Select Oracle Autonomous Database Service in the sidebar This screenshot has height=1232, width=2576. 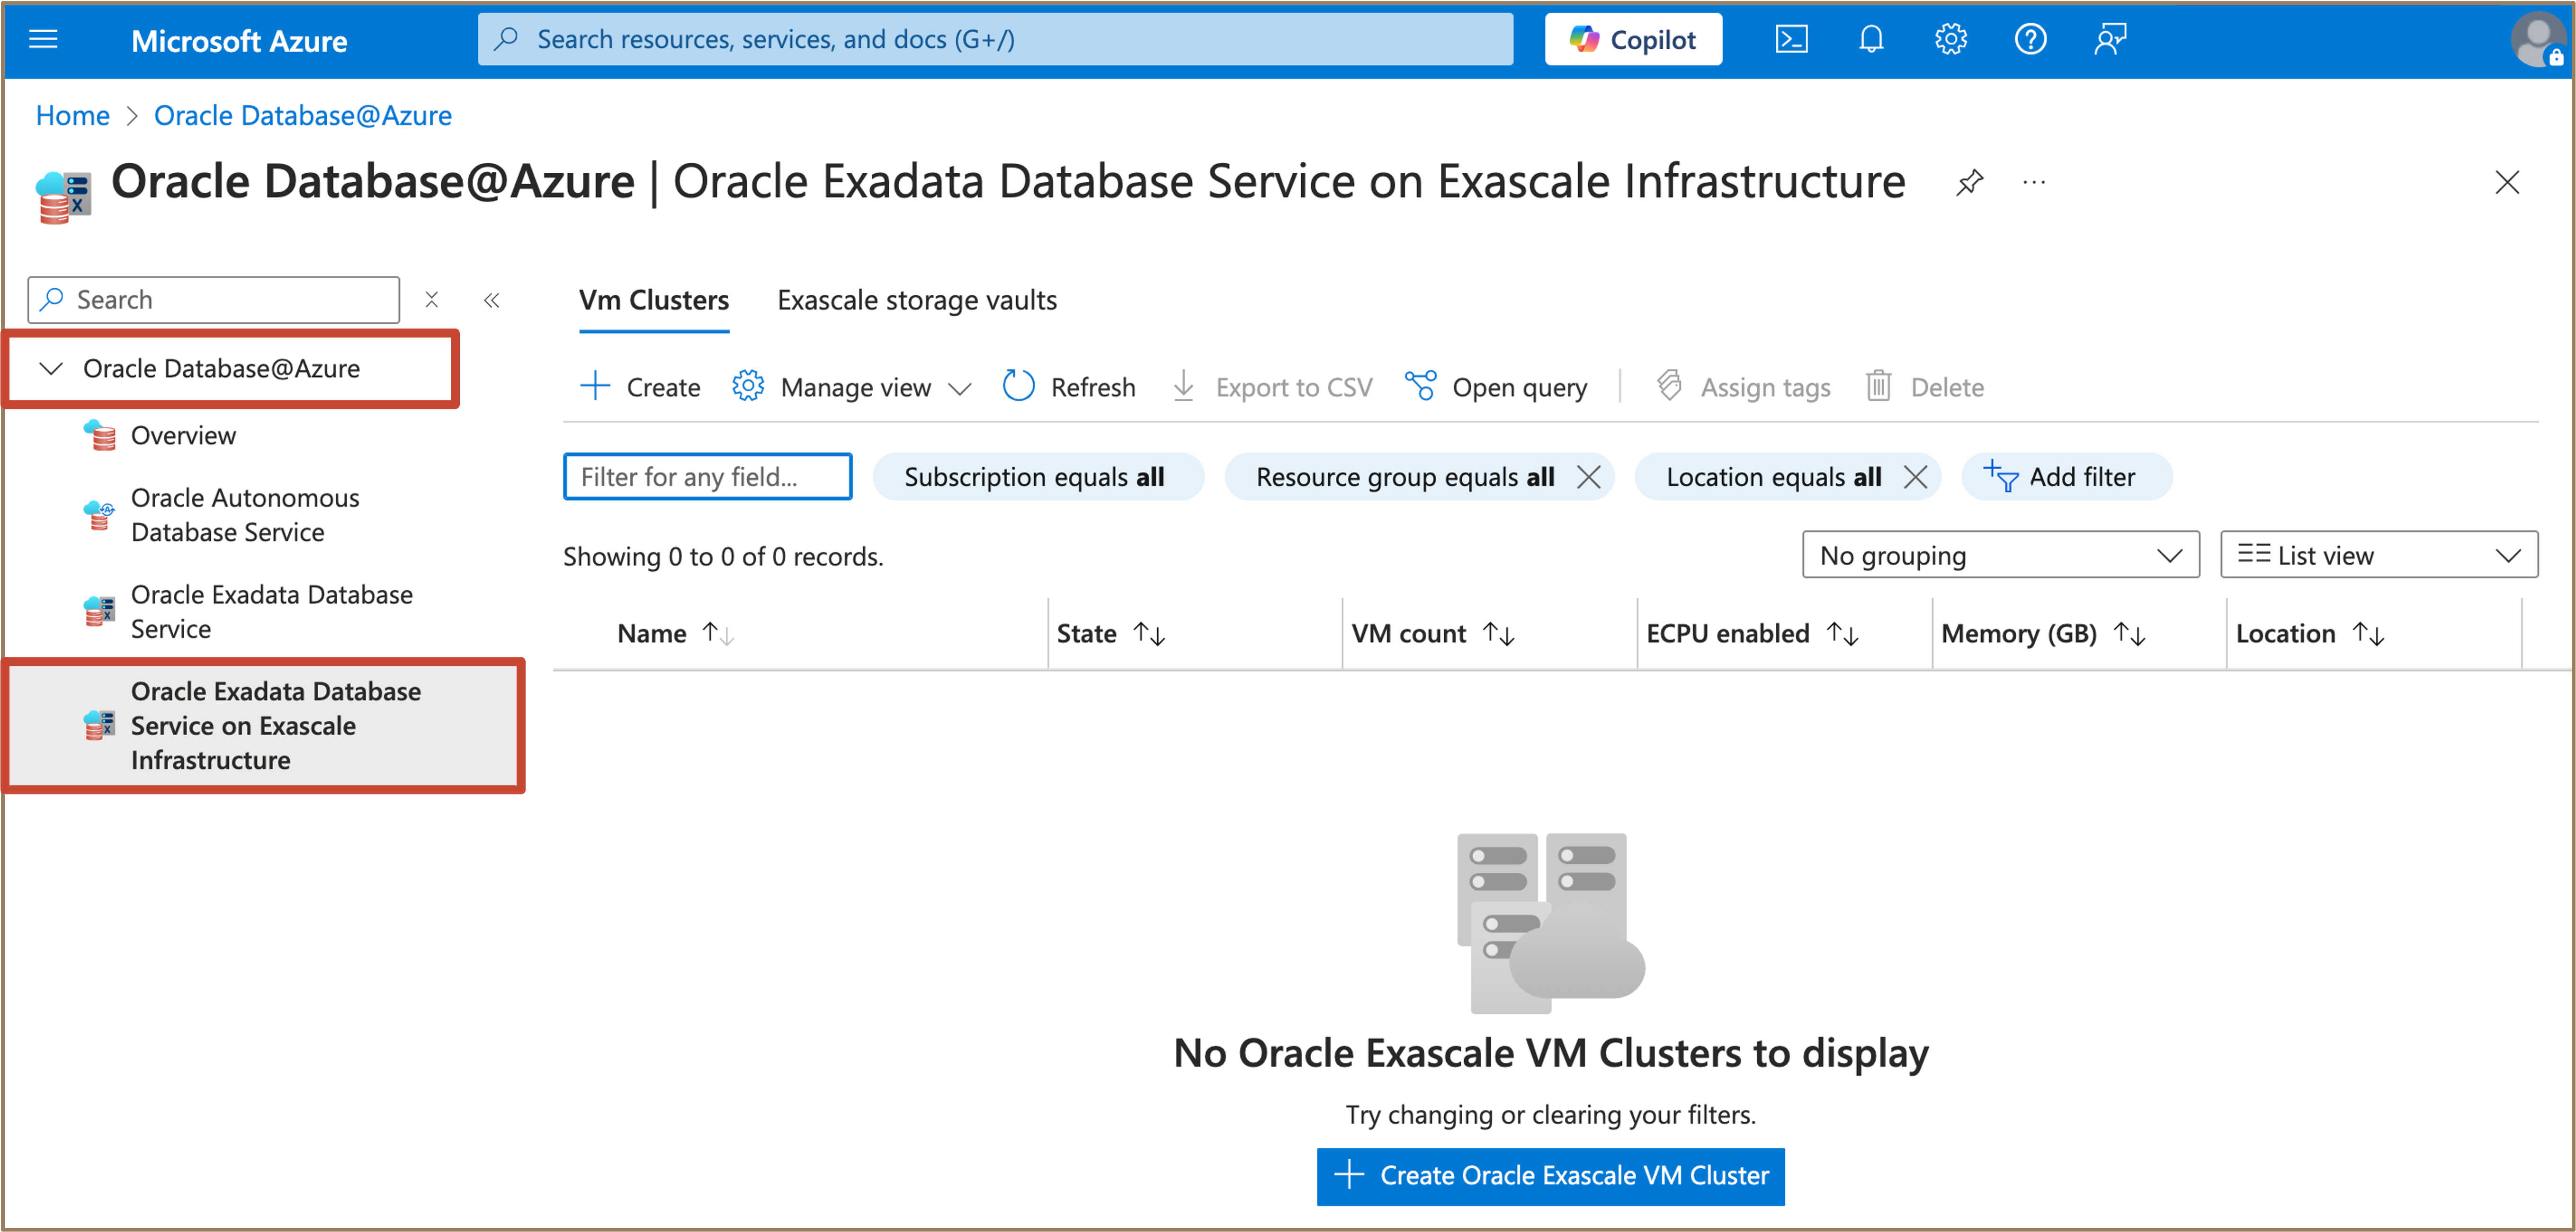coord(245,514)
